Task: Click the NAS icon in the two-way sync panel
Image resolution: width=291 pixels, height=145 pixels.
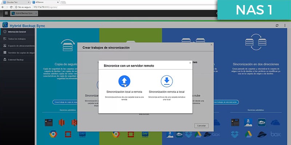Action: (x=235, y=123)
